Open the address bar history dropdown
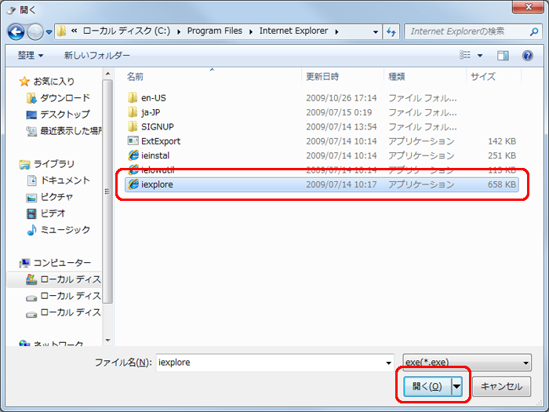This screenshot has width=549, height=412. coord(376,32)
